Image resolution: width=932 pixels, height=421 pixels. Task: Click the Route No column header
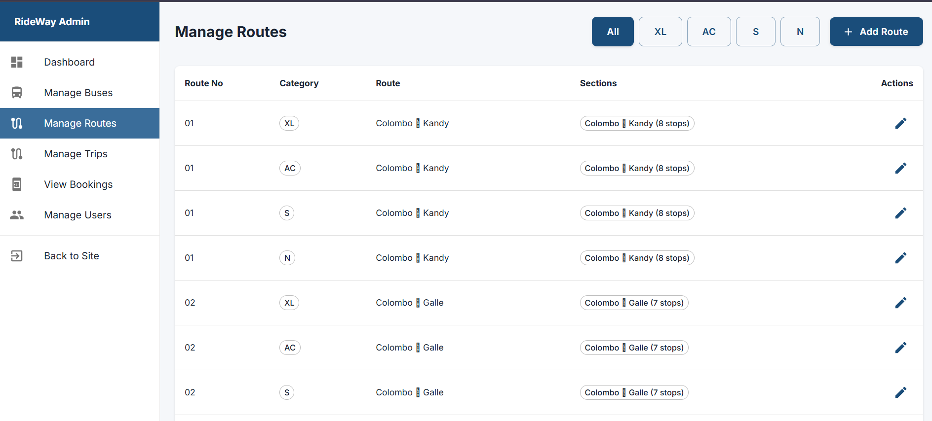204,83
